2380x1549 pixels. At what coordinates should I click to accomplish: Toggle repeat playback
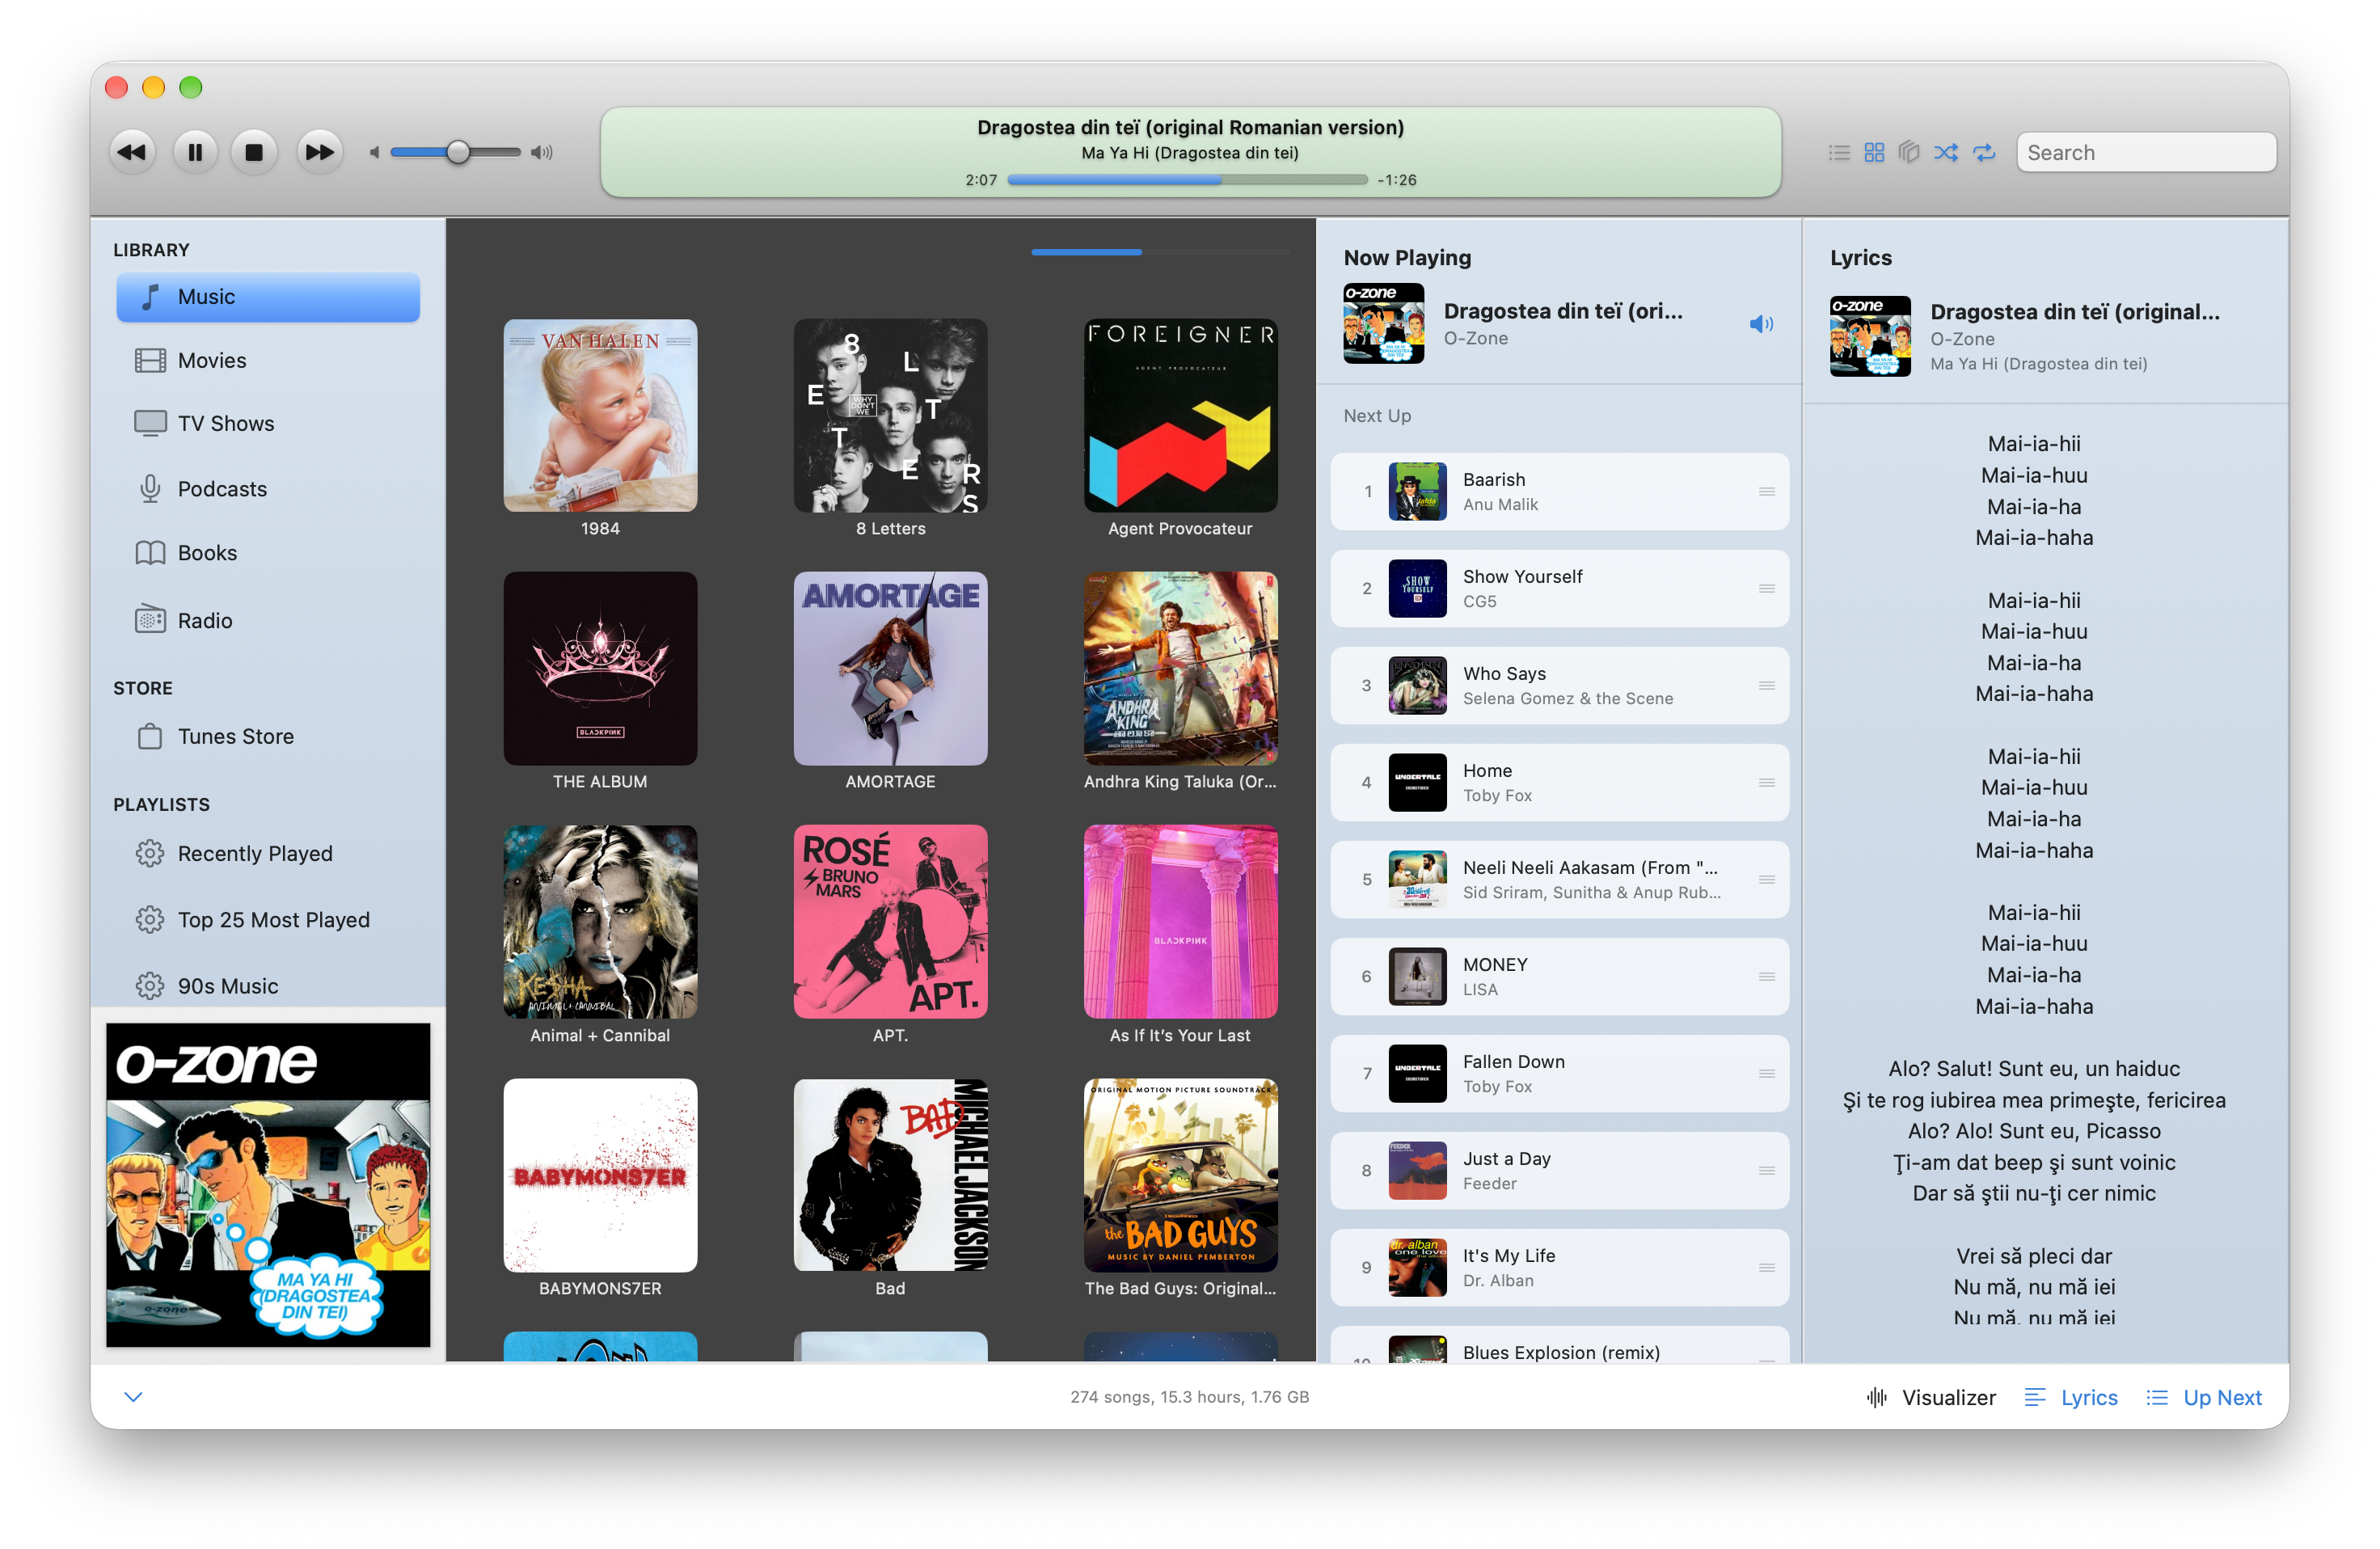pyautogui.click(x=1984, y=153)
